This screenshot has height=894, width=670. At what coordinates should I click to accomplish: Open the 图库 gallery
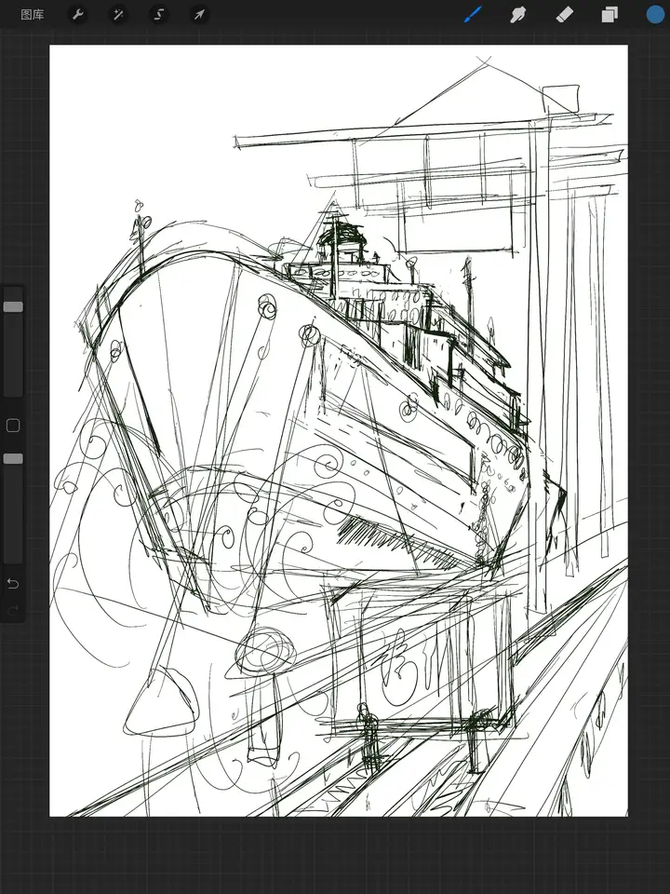click(x=32, y=15)
